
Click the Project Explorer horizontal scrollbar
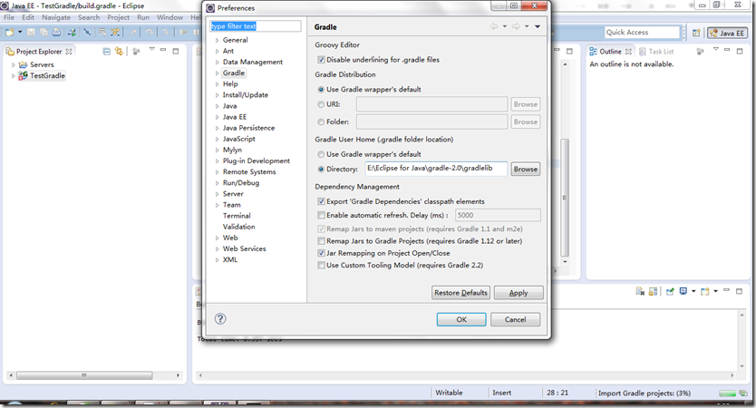pos(84,375)
